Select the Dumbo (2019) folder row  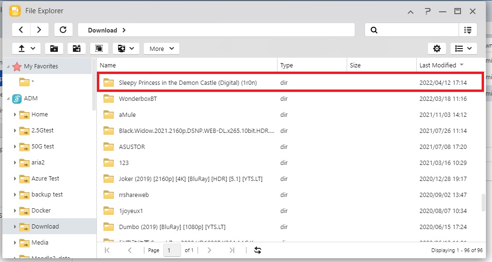click(290, 227)
